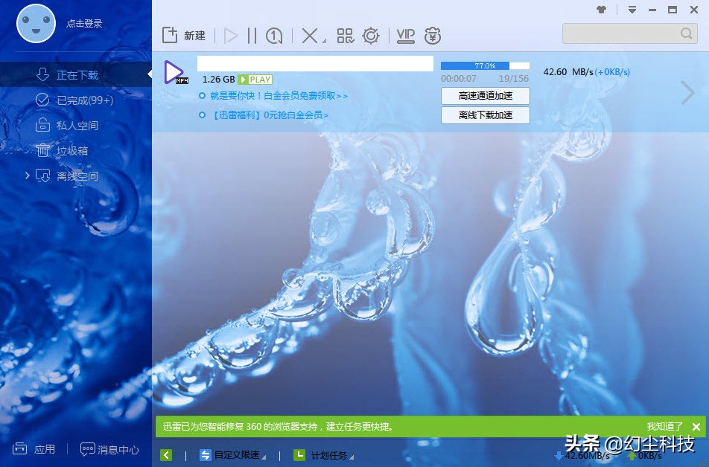Viewport: 709px width, 467px height.
Task: Pause the current download task
Action: tap(252, 35)
